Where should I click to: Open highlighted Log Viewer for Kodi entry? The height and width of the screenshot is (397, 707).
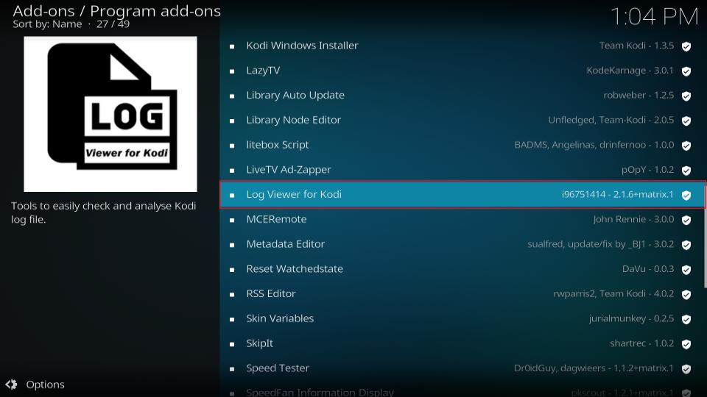pyautogui.click(x=462, y=194)
